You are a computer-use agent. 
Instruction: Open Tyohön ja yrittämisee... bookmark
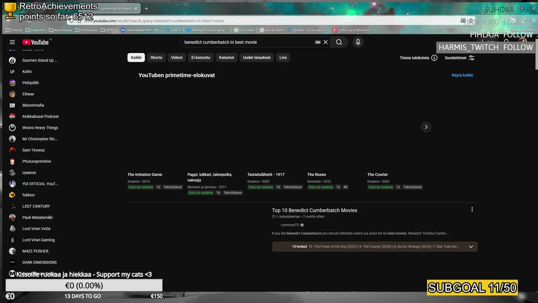coord(352,30)
